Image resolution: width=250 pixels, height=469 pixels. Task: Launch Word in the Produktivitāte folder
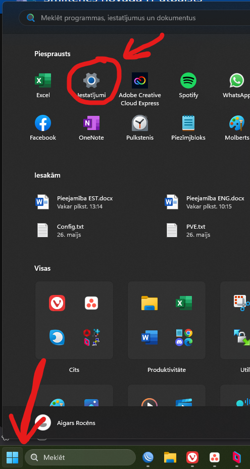(x=149, y=337)
